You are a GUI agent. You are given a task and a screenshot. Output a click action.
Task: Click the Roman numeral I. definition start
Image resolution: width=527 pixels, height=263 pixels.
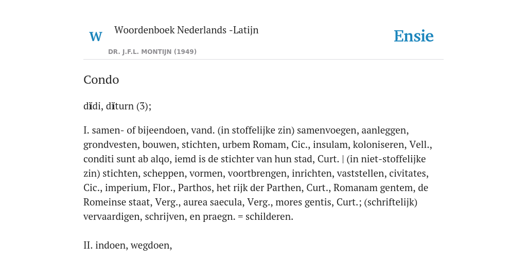[86, 130]
